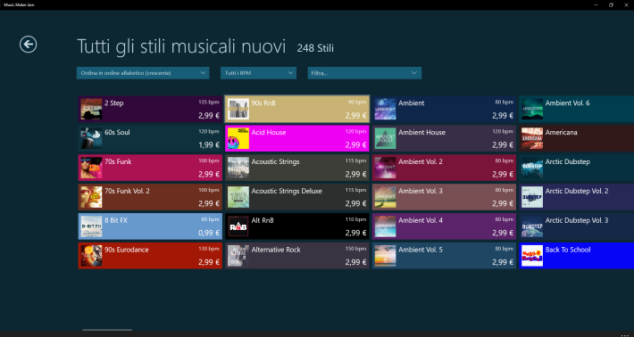Open the Ambient Vol. 5 cover
The height and width of the screenshot is (337, 634).
(386, 256)
